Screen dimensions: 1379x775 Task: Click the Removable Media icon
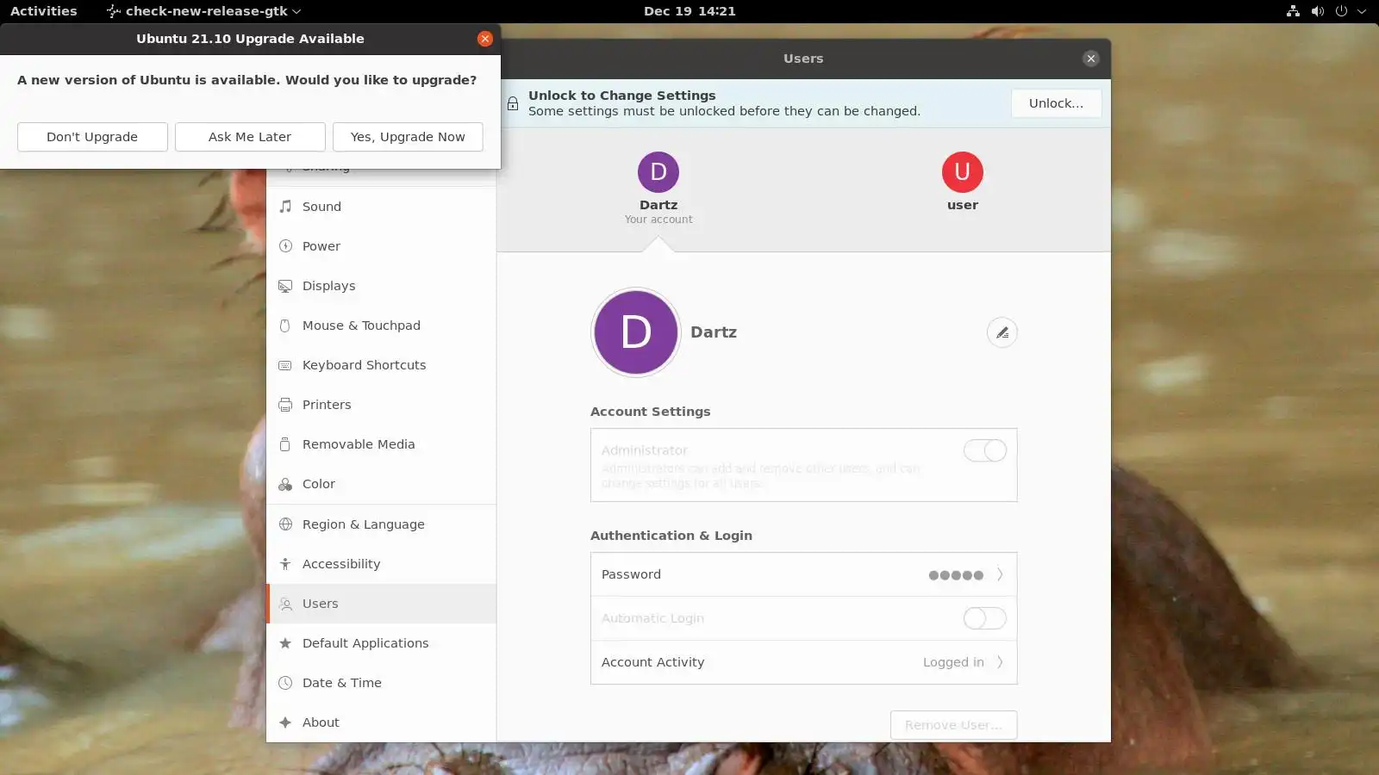[x=285, y=444]
